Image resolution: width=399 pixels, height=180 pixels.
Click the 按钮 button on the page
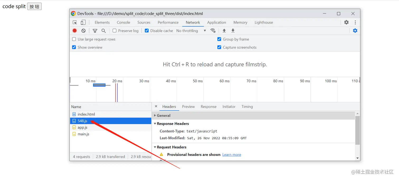click(x=35, y=7)
